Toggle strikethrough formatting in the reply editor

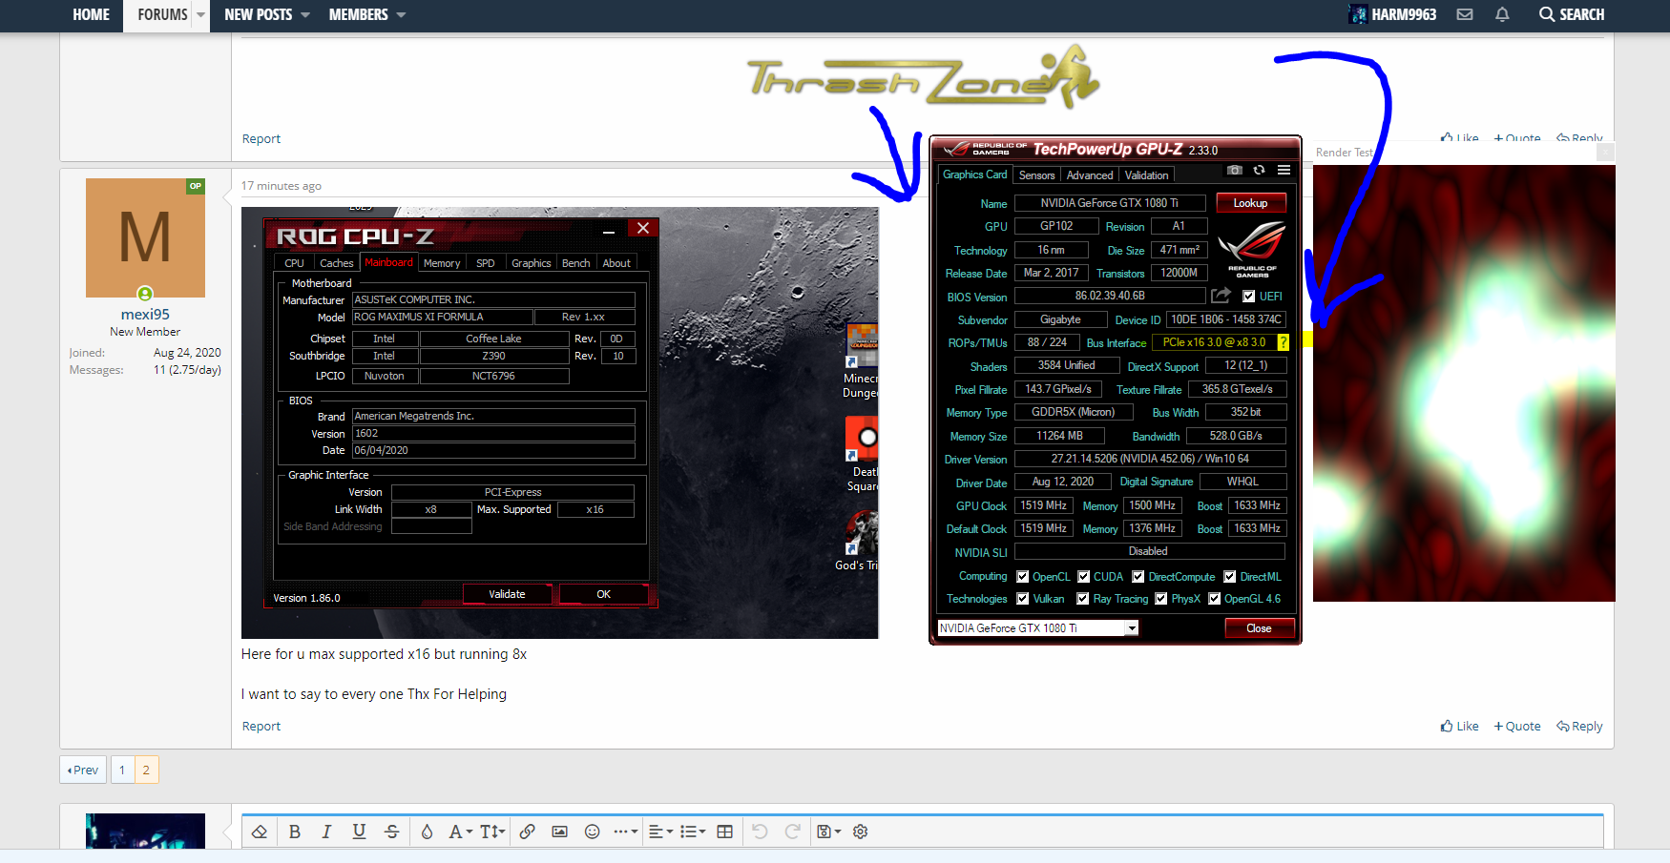tap(391, 832)
